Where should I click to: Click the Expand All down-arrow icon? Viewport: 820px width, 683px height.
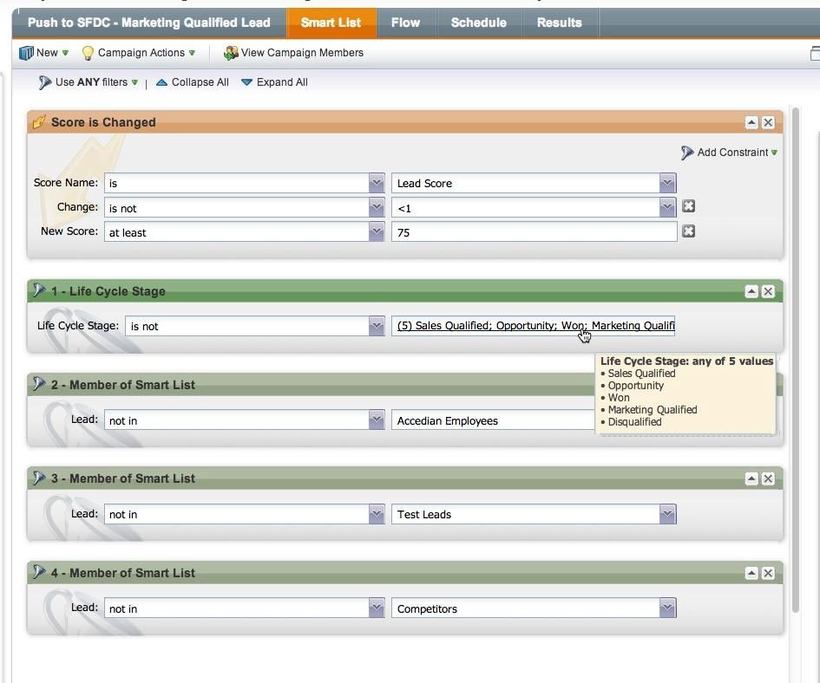point(246,82)
